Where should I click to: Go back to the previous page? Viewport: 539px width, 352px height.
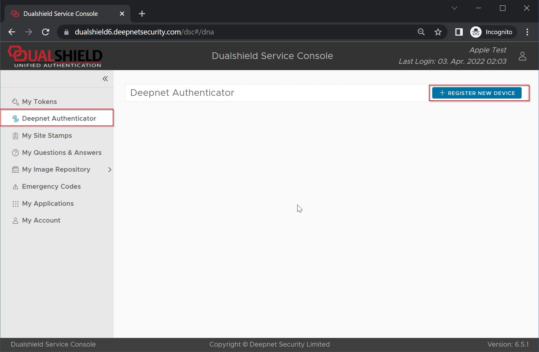(12, 32)
